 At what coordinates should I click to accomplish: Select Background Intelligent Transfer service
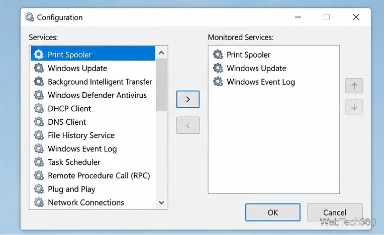pos(93,82)
